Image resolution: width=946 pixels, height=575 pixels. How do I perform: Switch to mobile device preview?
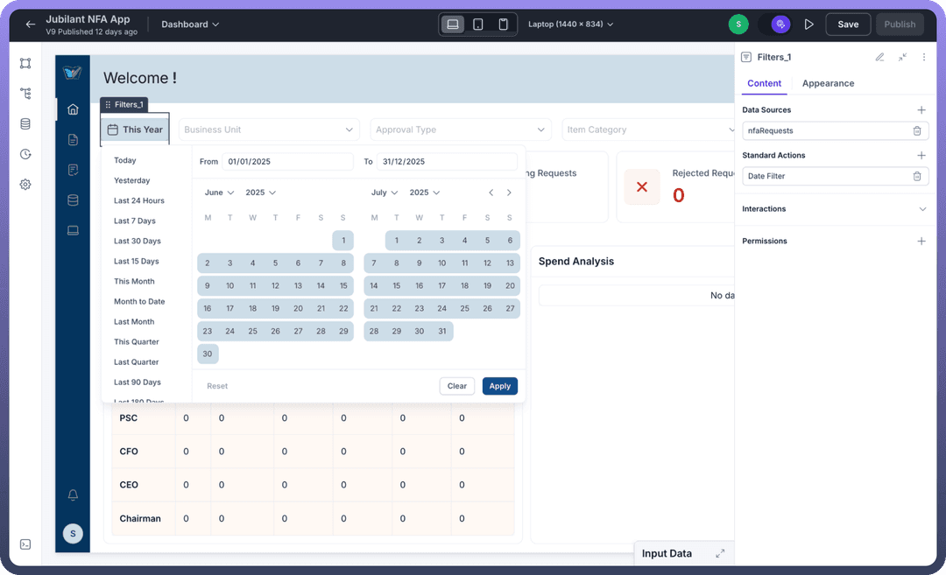coord(504,25)
